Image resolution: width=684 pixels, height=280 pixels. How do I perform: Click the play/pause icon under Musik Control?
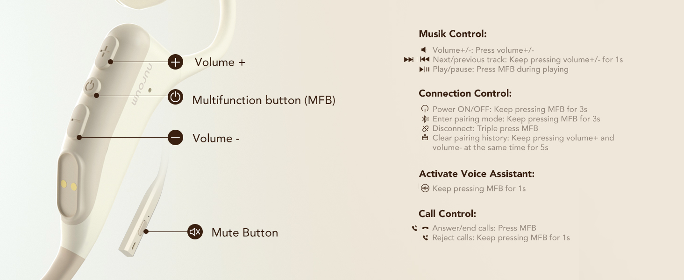(x=424, y=70)
